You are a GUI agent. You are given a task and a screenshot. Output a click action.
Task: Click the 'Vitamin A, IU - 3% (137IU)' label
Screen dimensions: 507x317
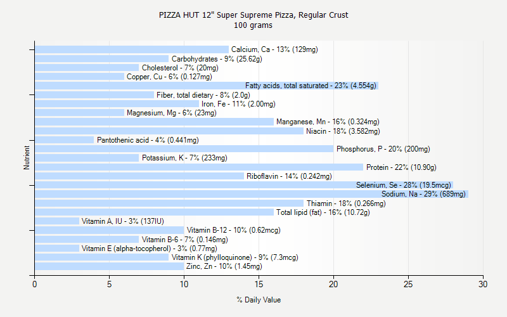tap(123, 221)
